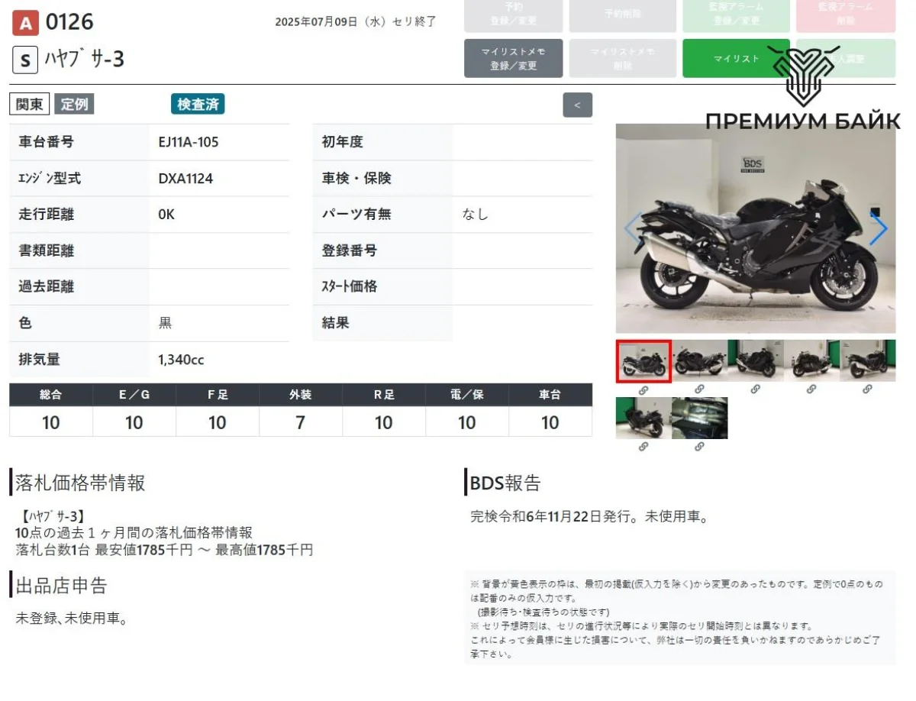Click the link icon under the fifth thumbnail
This screenshot has height=701, width=916.
coord(867,389)
